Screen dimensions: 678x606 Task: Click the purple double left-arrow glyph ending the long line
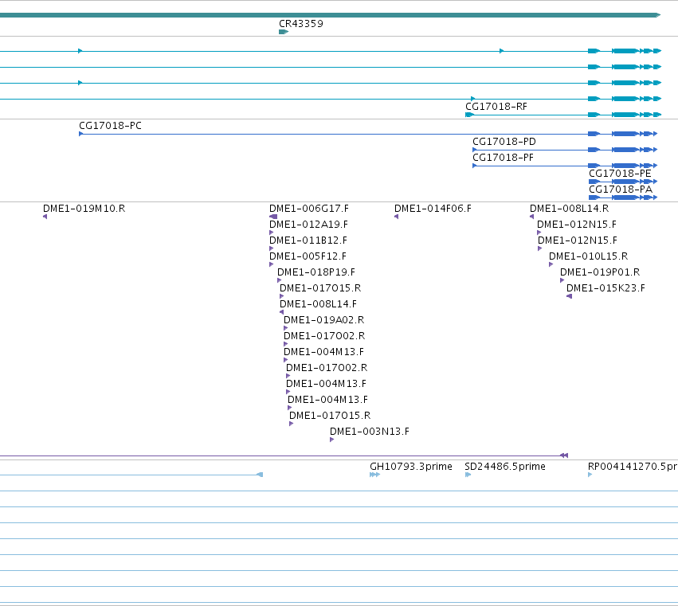564,455
